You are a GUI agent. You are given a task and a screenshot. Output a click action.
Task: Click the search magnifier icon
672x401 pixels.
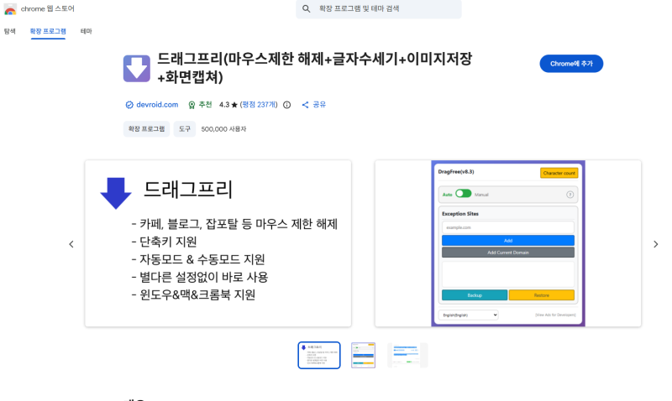click(306, 8)
